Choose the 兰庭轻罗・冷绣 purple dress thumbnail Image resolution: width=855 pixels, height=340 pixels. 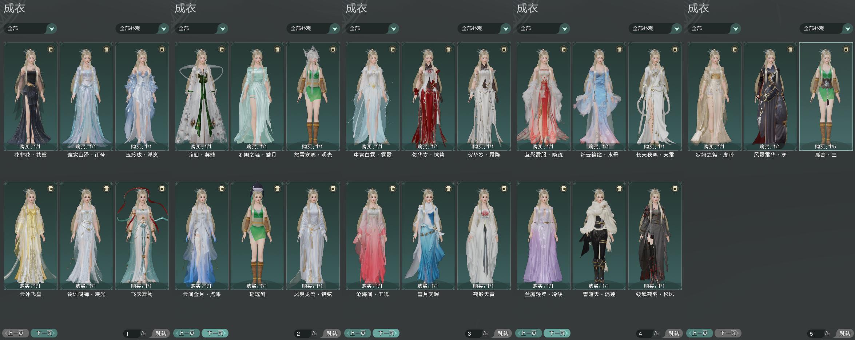(x=544, y=235)
